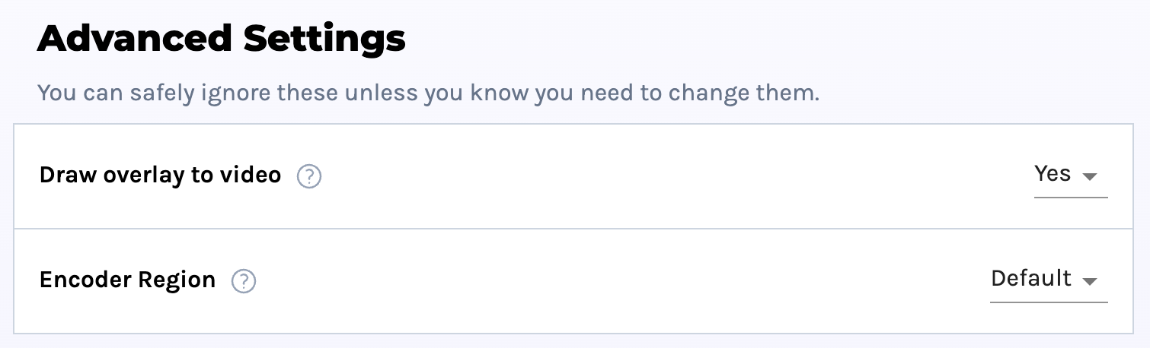This screenshot has width=1150, height=348.
Task: Click the word 'Region' in the encoder label
Action: point(177,280)
